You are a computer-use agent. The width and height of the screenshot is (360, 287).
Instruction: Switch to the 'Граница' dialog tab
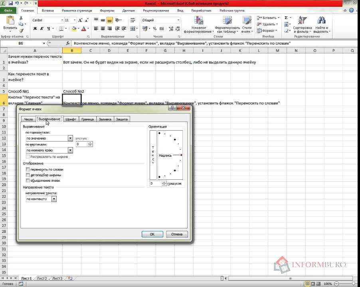87,119
